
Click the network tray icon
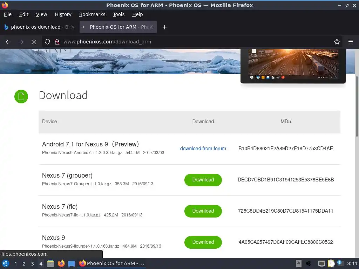pyautogui.click(x=322, y=263)
